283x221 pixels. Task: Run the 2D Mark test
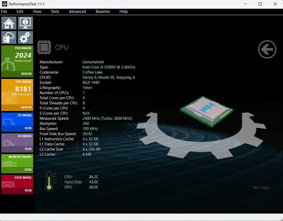tap(28, 128)
